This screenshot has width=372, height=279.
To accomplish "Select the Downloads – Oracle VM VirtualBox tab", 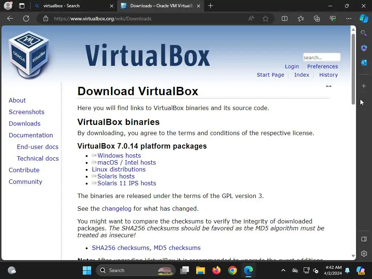I will pos(161,6).
